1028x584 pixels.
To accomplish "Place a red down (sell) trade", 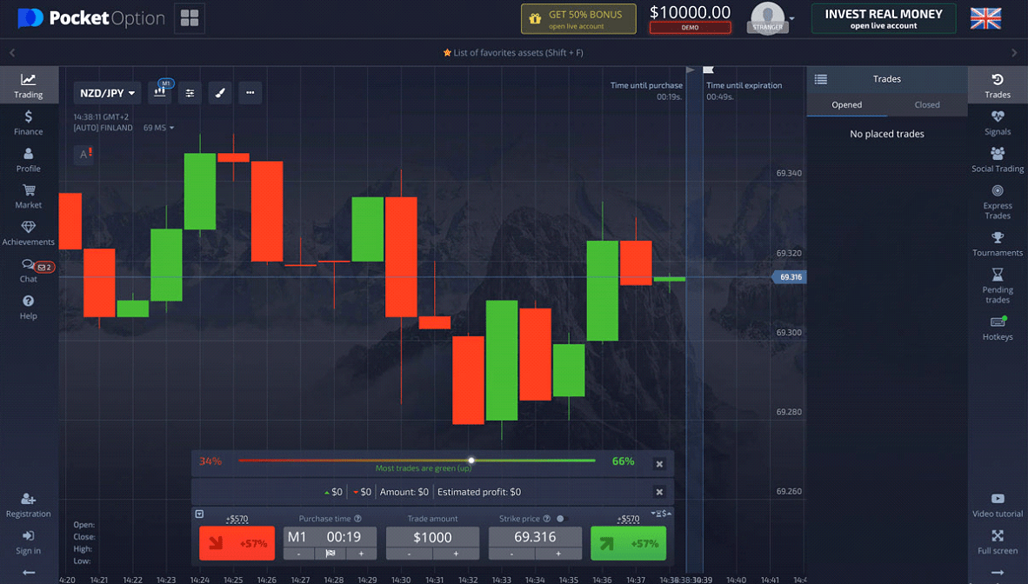I will coord(237,543).
